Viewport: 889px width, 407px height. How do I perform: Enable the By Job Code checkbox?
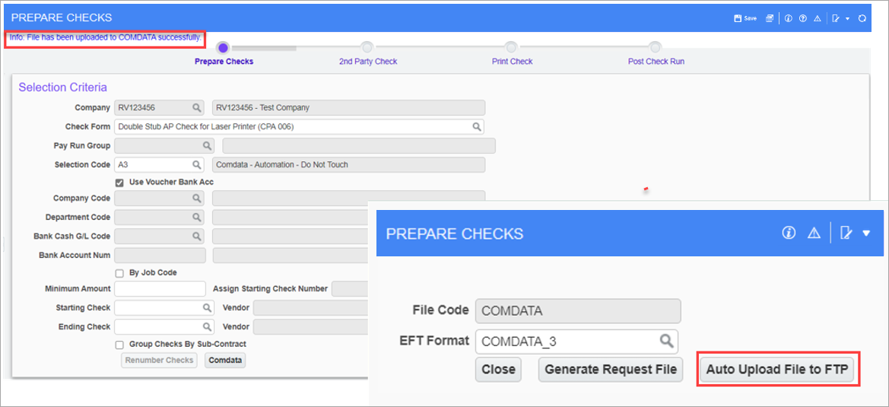119,273
